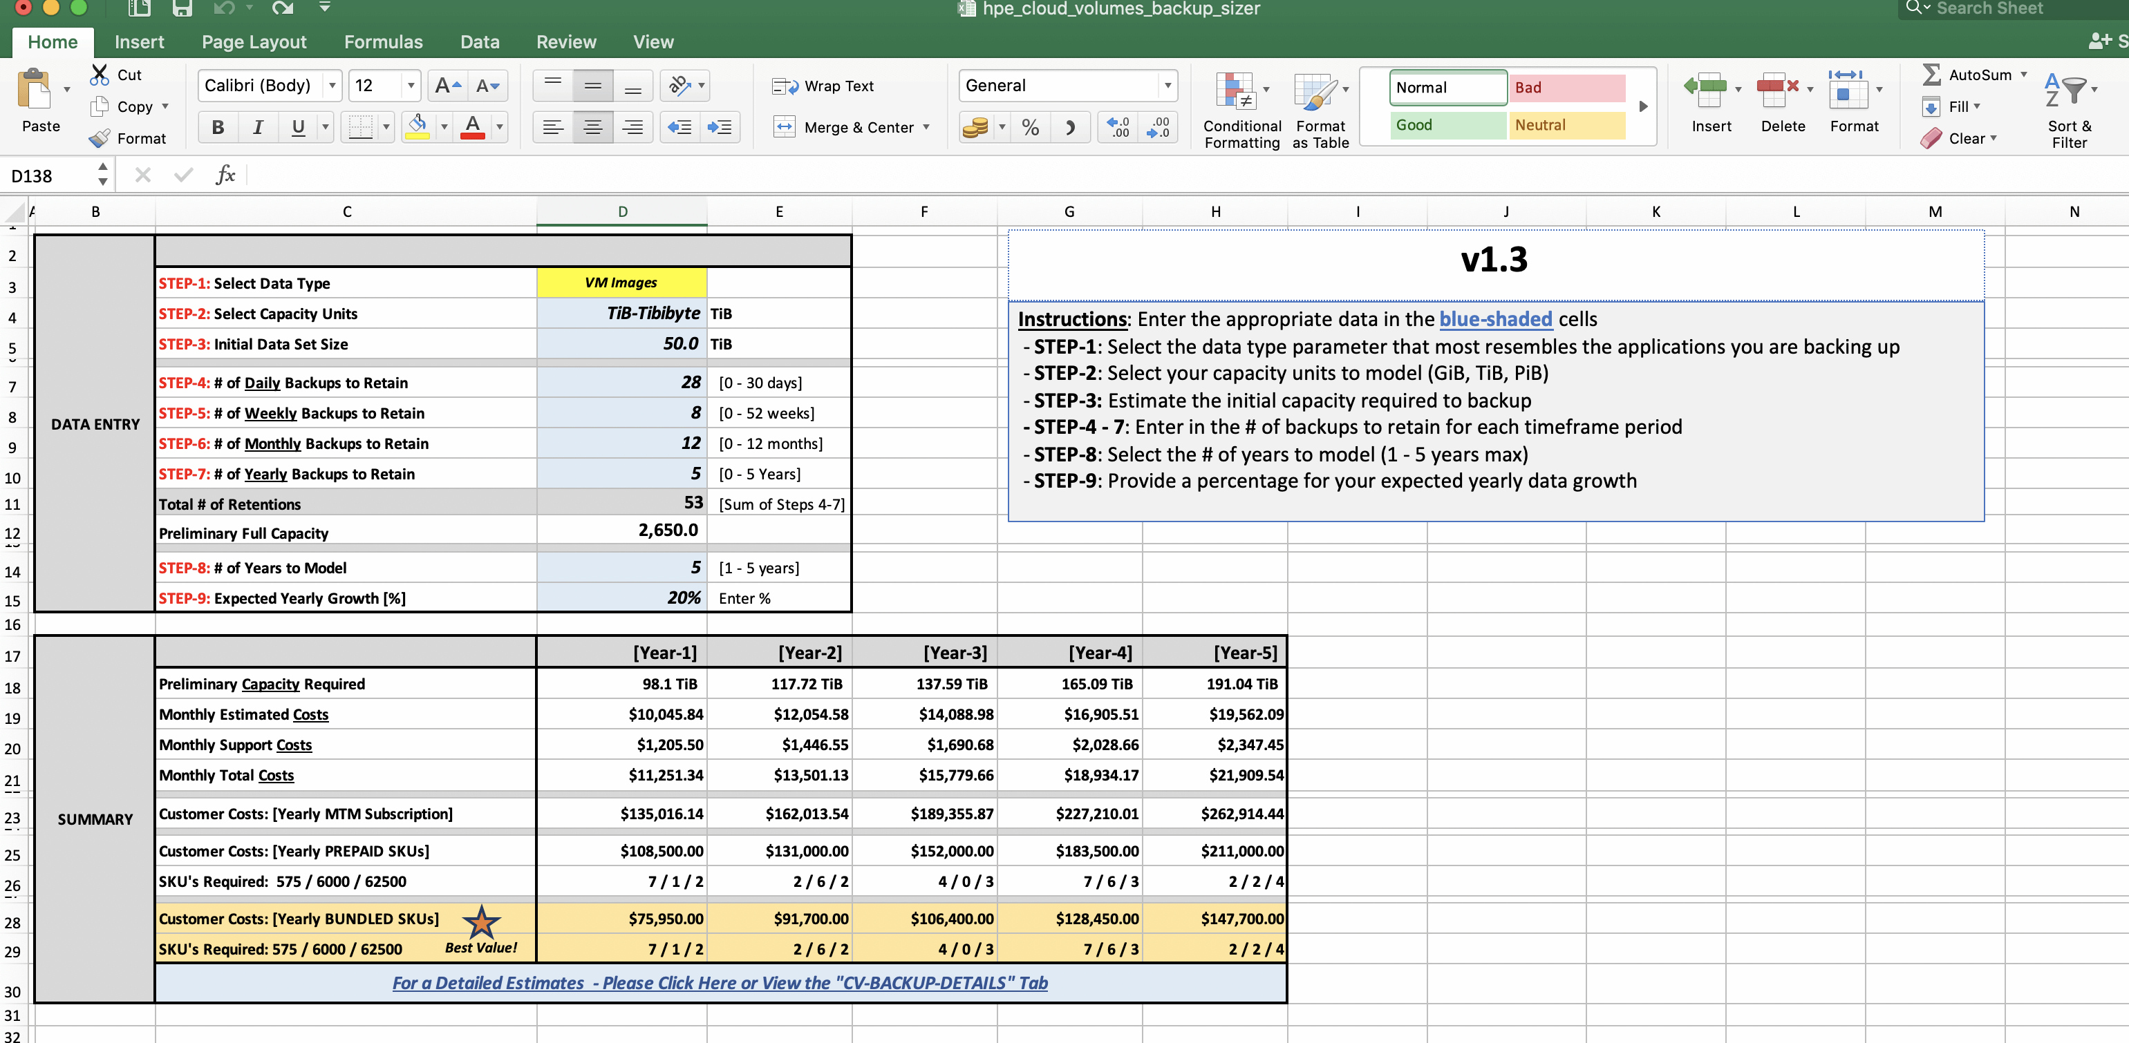Image resolution: width=2129 pixels, height=1043 pixels.
Task: Click the Cut scissors icon
Action: coord(100,75)
